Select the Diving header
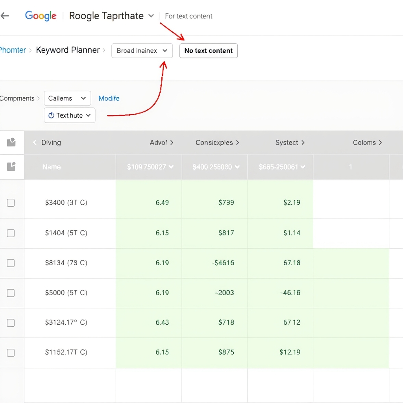The image size is (403, 403). [x=51, y=142]
